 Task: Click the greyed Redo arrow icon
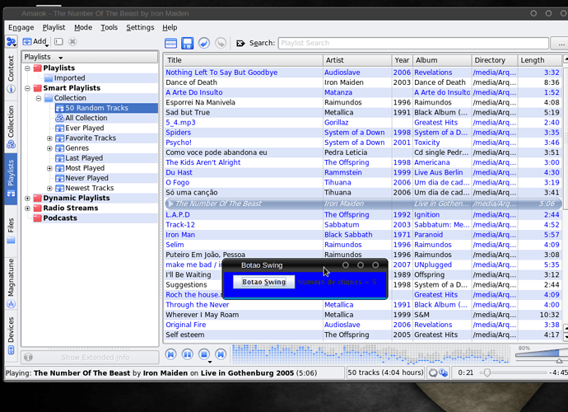[221, 43]
